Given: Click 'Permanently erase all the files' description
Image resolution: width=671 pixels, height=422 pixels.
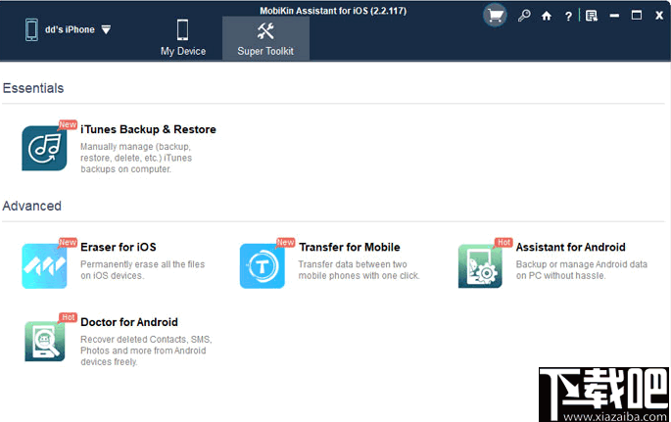Looking at the screenshot, I should [x=142, y=270].
